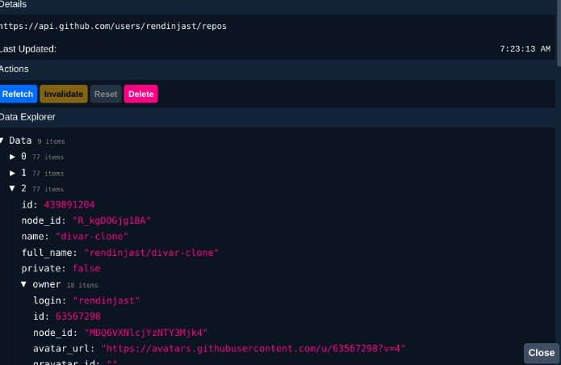
Task: Select owner node_id "MDQ6VXNlcjYzNTY3Mjk4"
Action: pyautogui.click(x=145, y=333)
